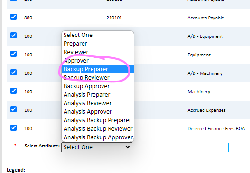Image resolution: width=250 pixels, height=173 pixels.
Task: Click the 100 code in Equipment row
Action: pos(28,55)
